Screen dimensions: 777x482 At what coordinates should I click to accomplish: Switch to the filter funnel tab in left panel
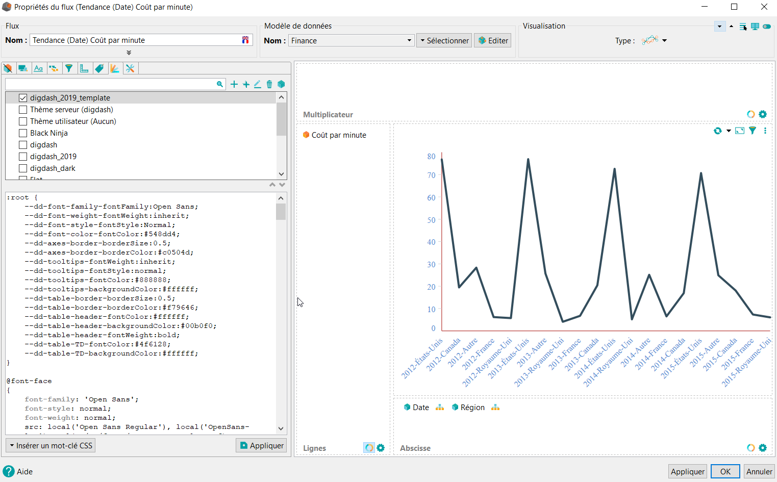click(x=69, y=68)
